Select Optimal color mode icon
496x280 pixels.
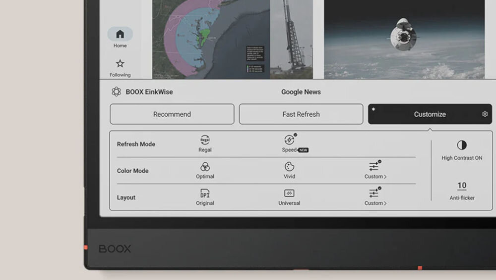205,167
